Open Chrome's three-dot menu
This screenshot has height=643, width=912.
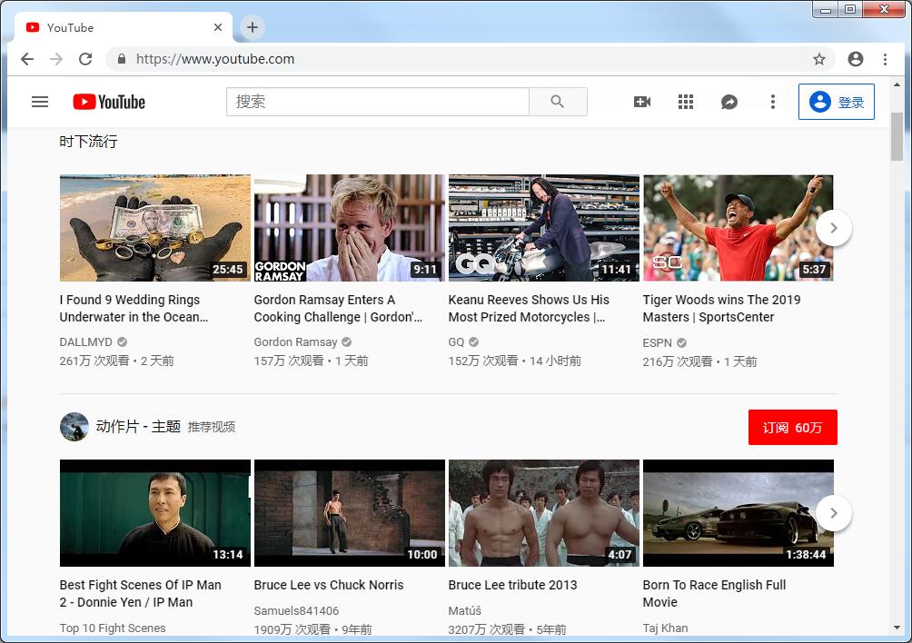pos(885,59)
